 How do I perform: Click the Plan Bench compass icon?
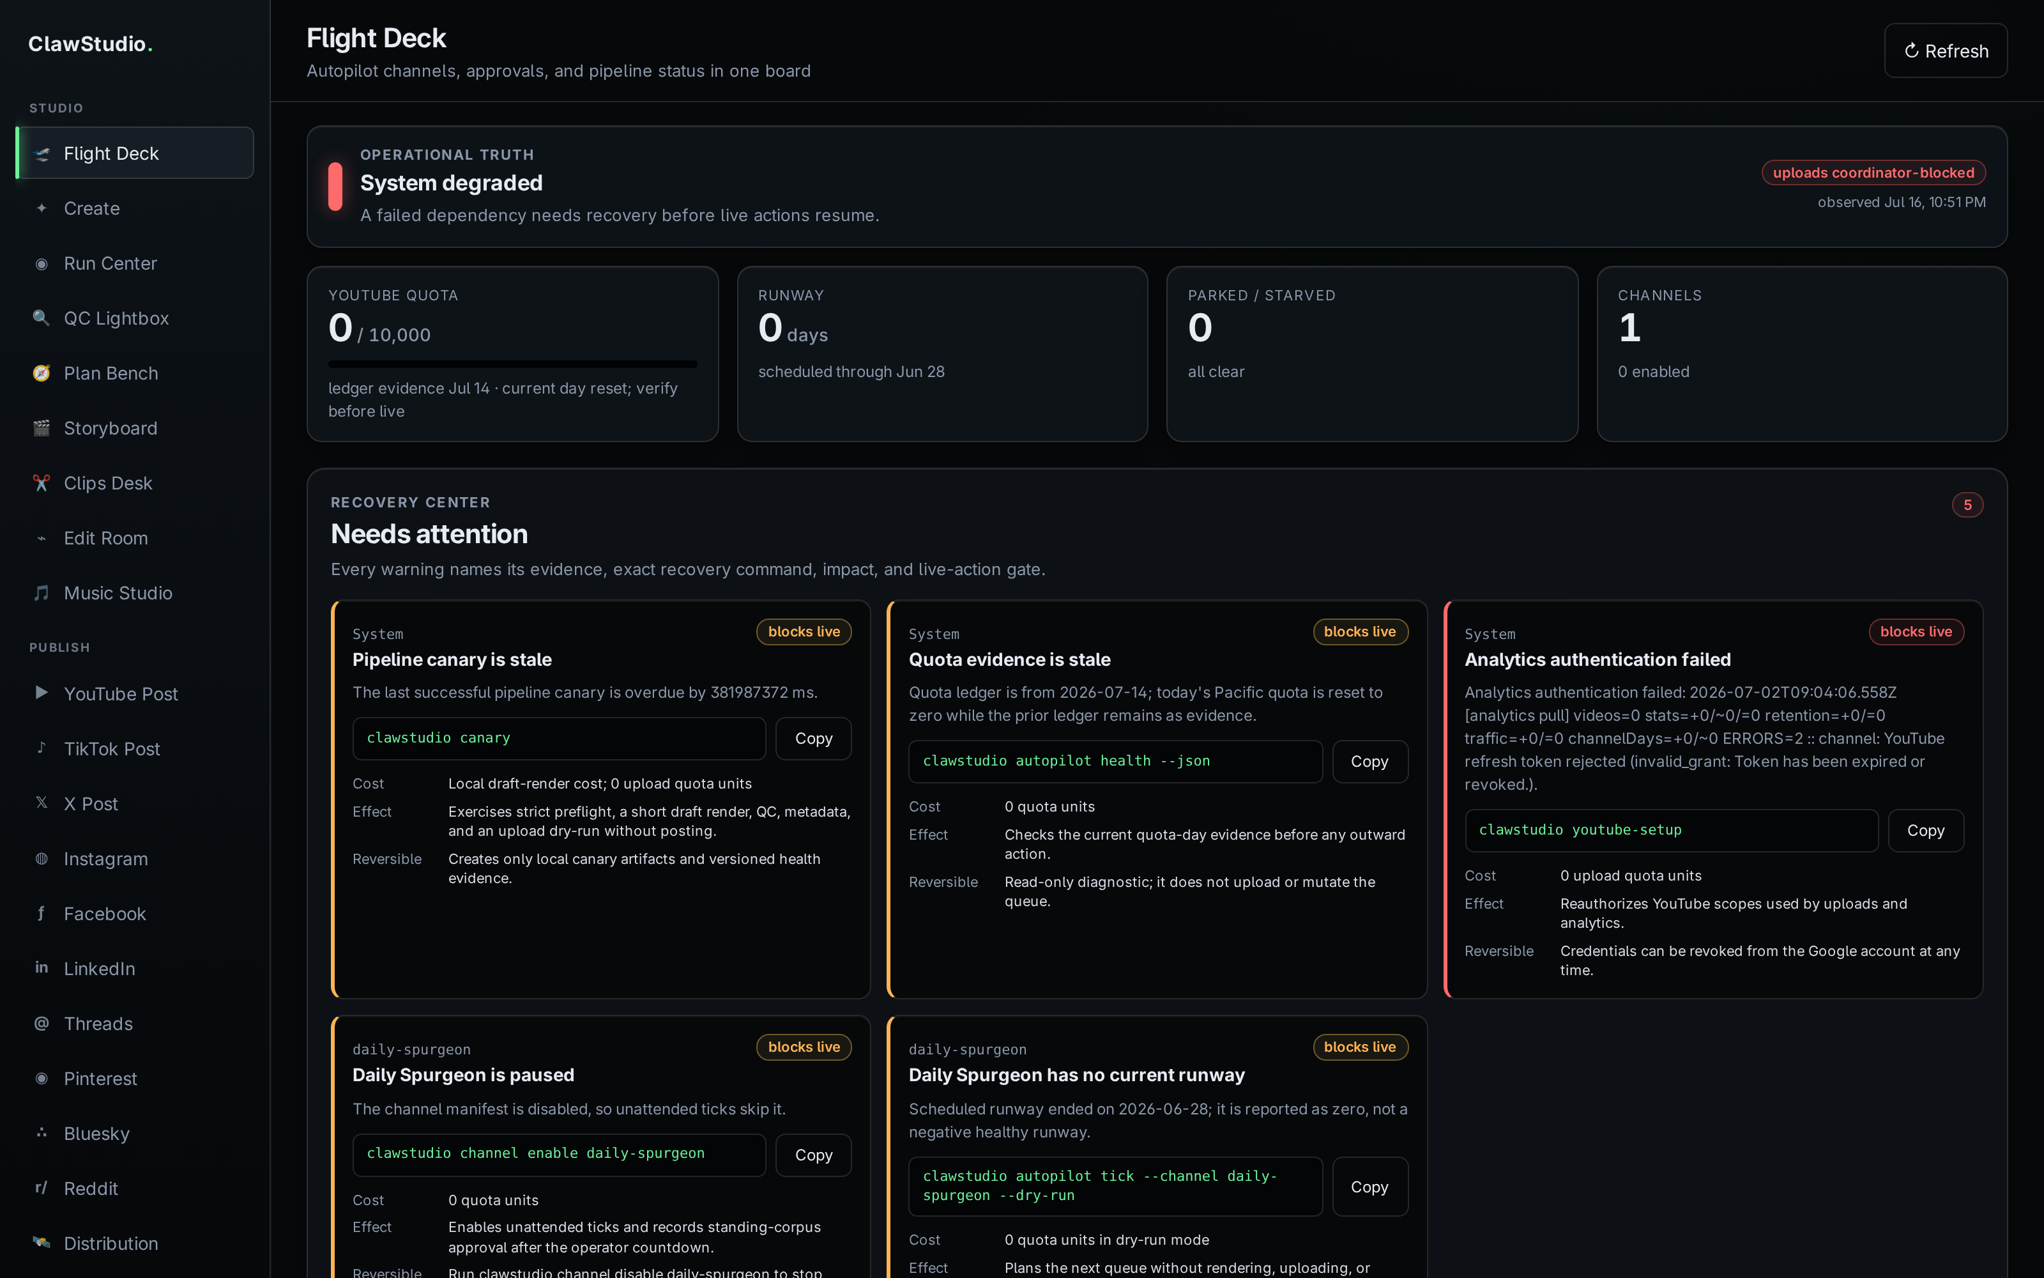(x=42, y=374)
